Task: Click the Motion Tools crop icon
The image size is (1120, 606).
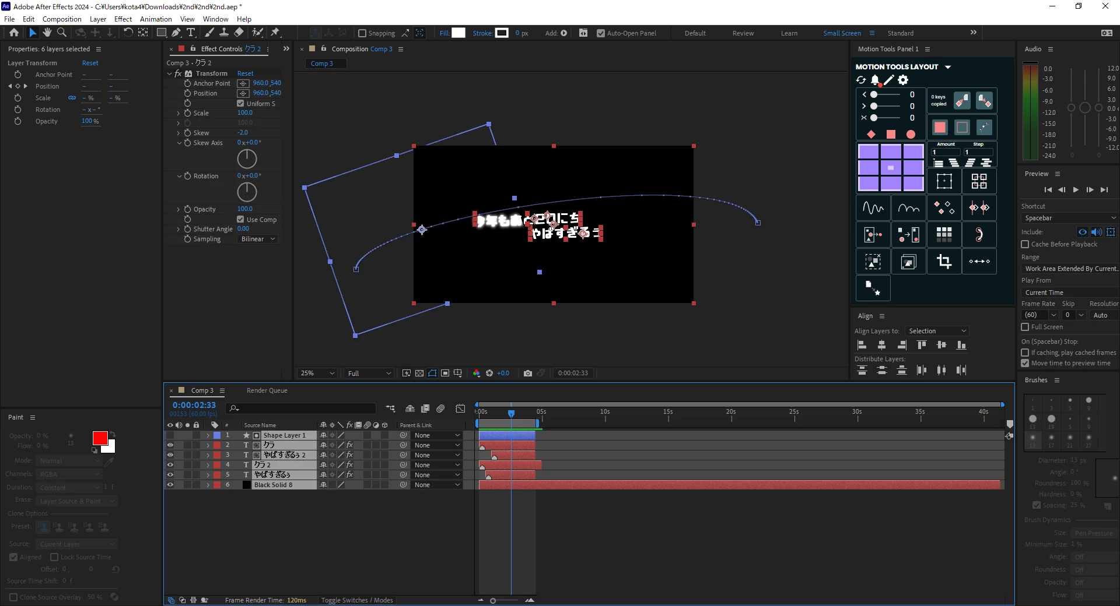Action: click(944, 262)
